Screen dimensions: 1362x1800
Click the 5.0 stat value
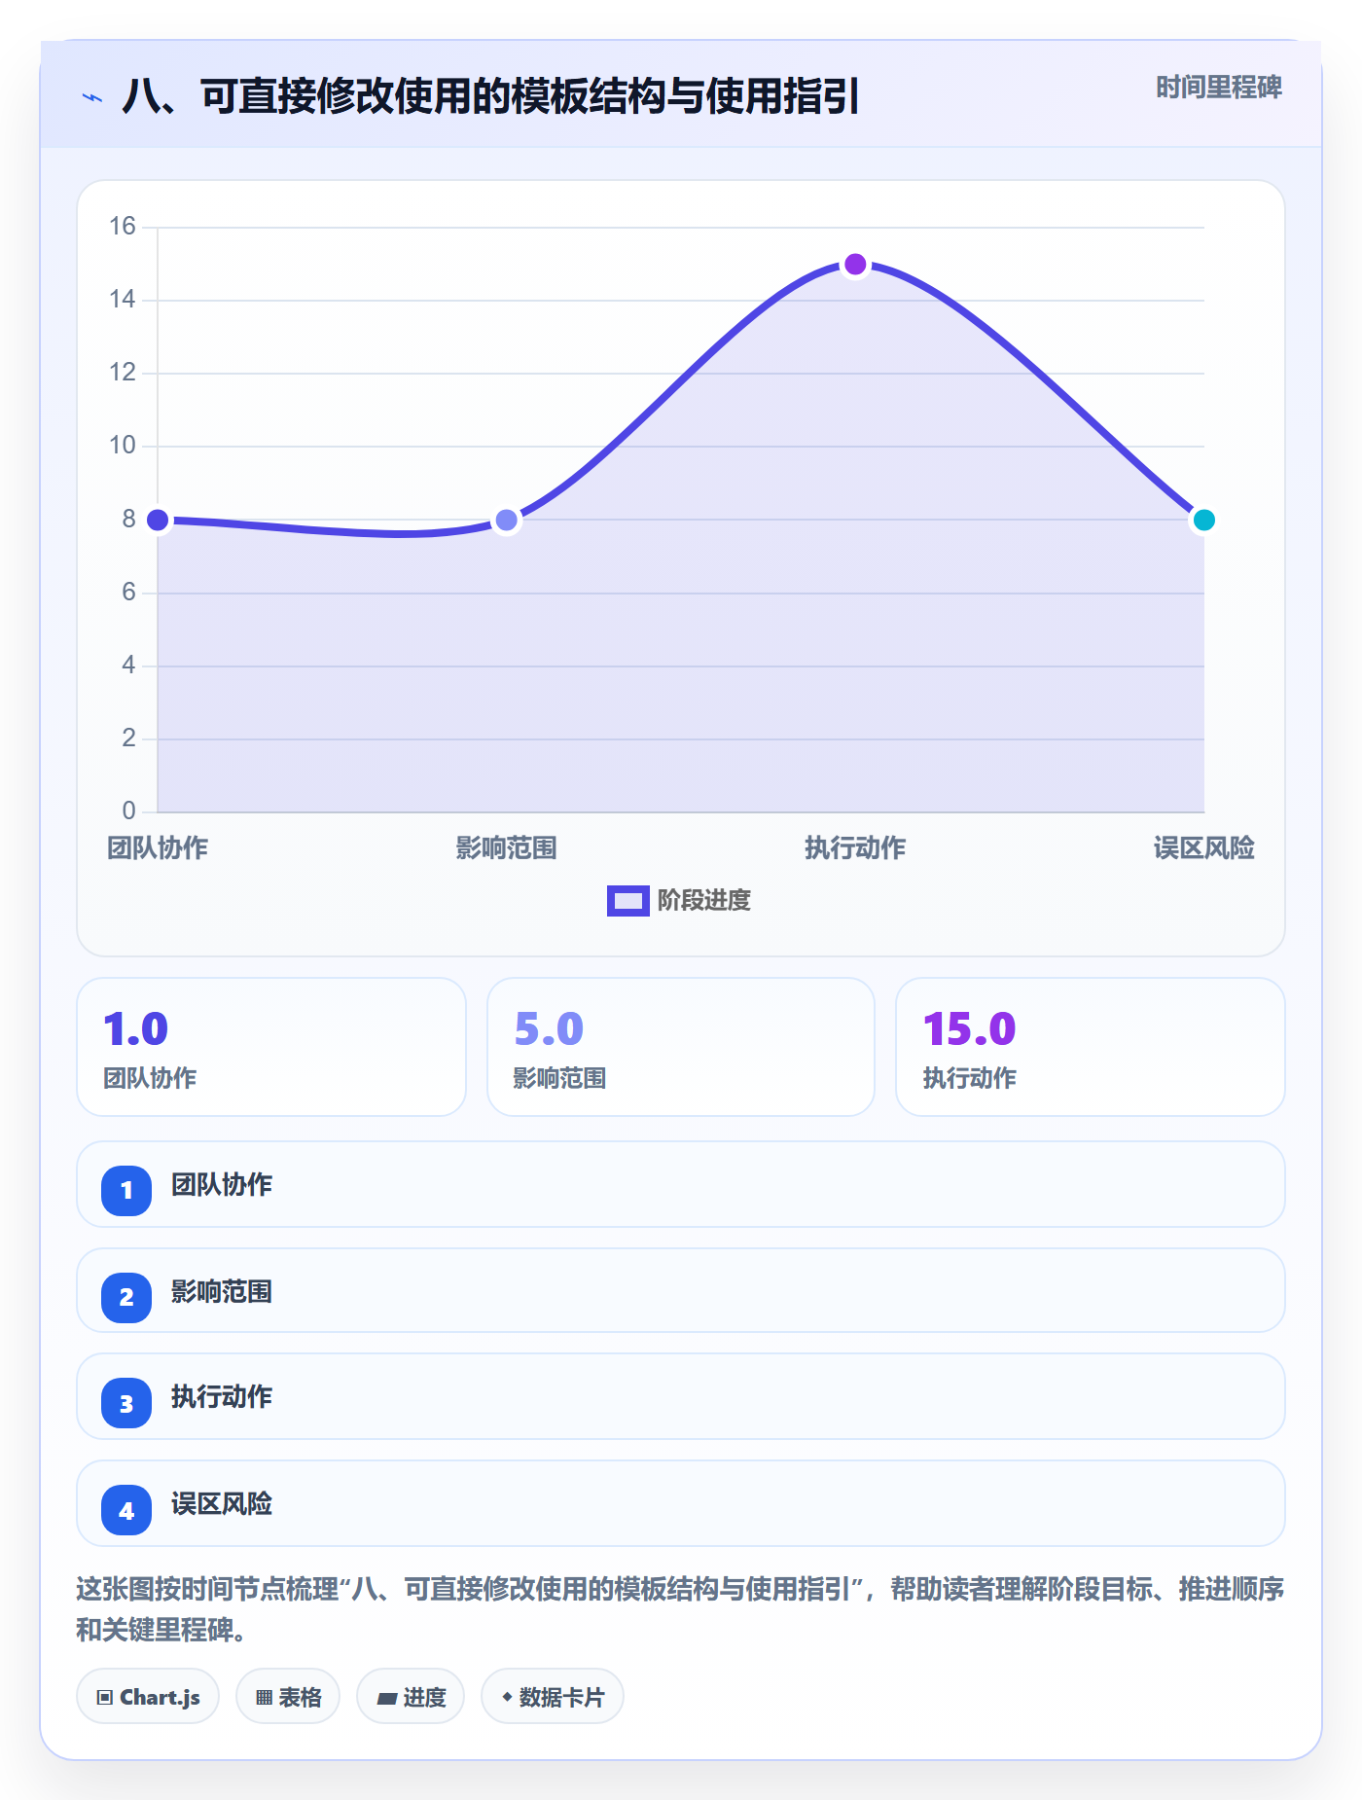point(549,1029)
